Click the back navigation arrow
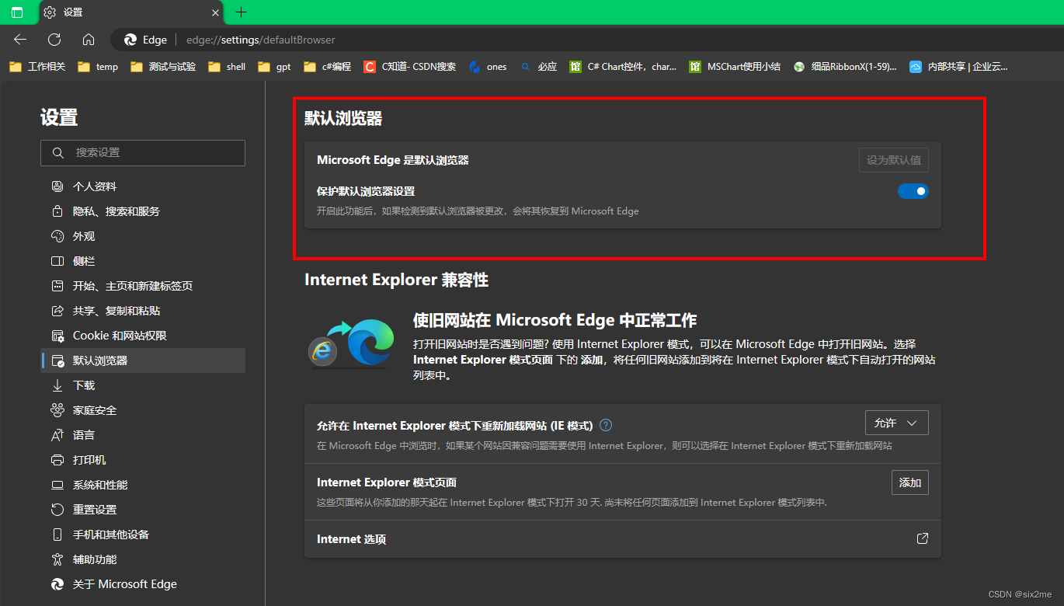The height and width of the screenshot is (606, 1064). coord(20,40)
